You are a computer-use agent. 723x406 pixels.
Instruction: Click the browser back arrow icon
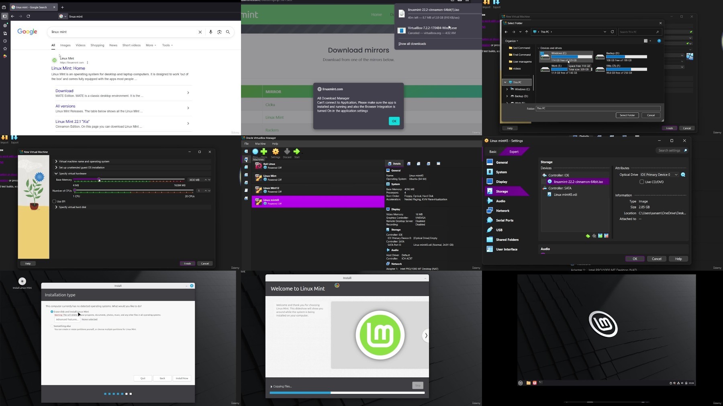point(13,16)
